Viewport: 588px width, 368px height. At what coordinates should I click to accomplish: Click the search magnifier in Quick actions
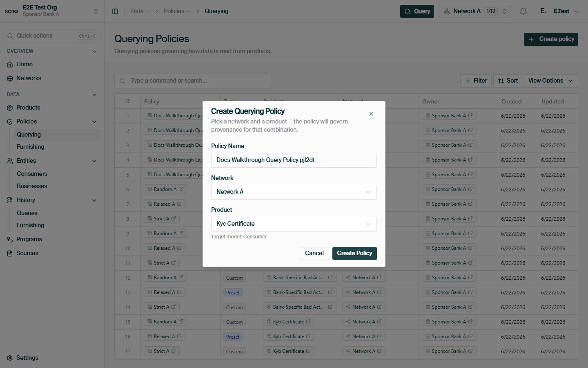coord(10,36)
